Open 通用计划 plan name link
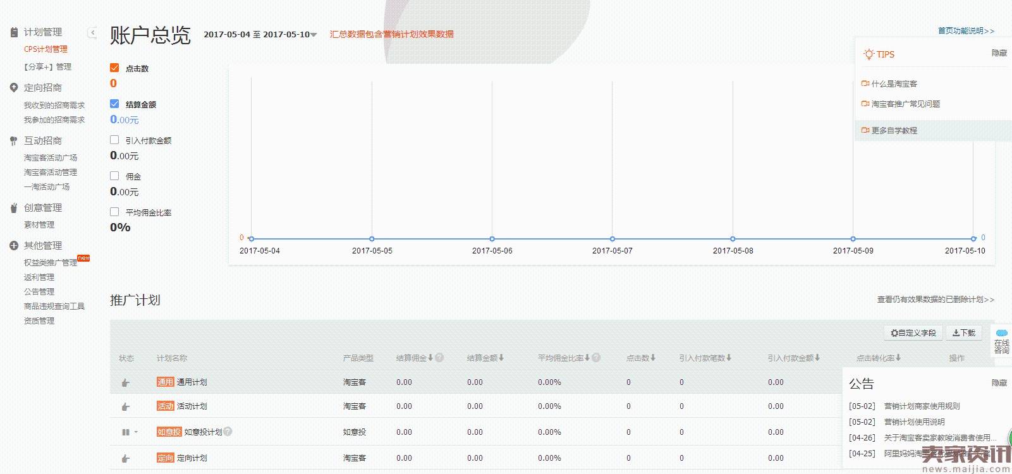Viewport: 1012px width, 474px height. [192, 382]
